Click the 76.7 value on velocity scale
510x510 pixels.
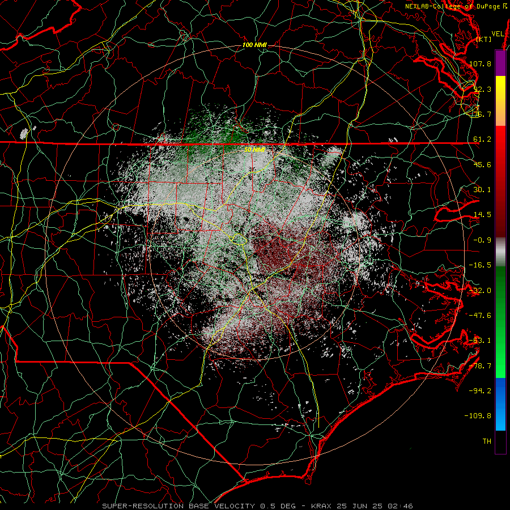click(482, 114)
